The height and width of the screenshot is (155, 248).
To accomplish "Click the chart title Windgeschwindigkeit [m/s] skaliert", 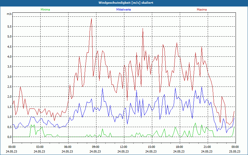I will pyautogui.click(x=126, y=3).
